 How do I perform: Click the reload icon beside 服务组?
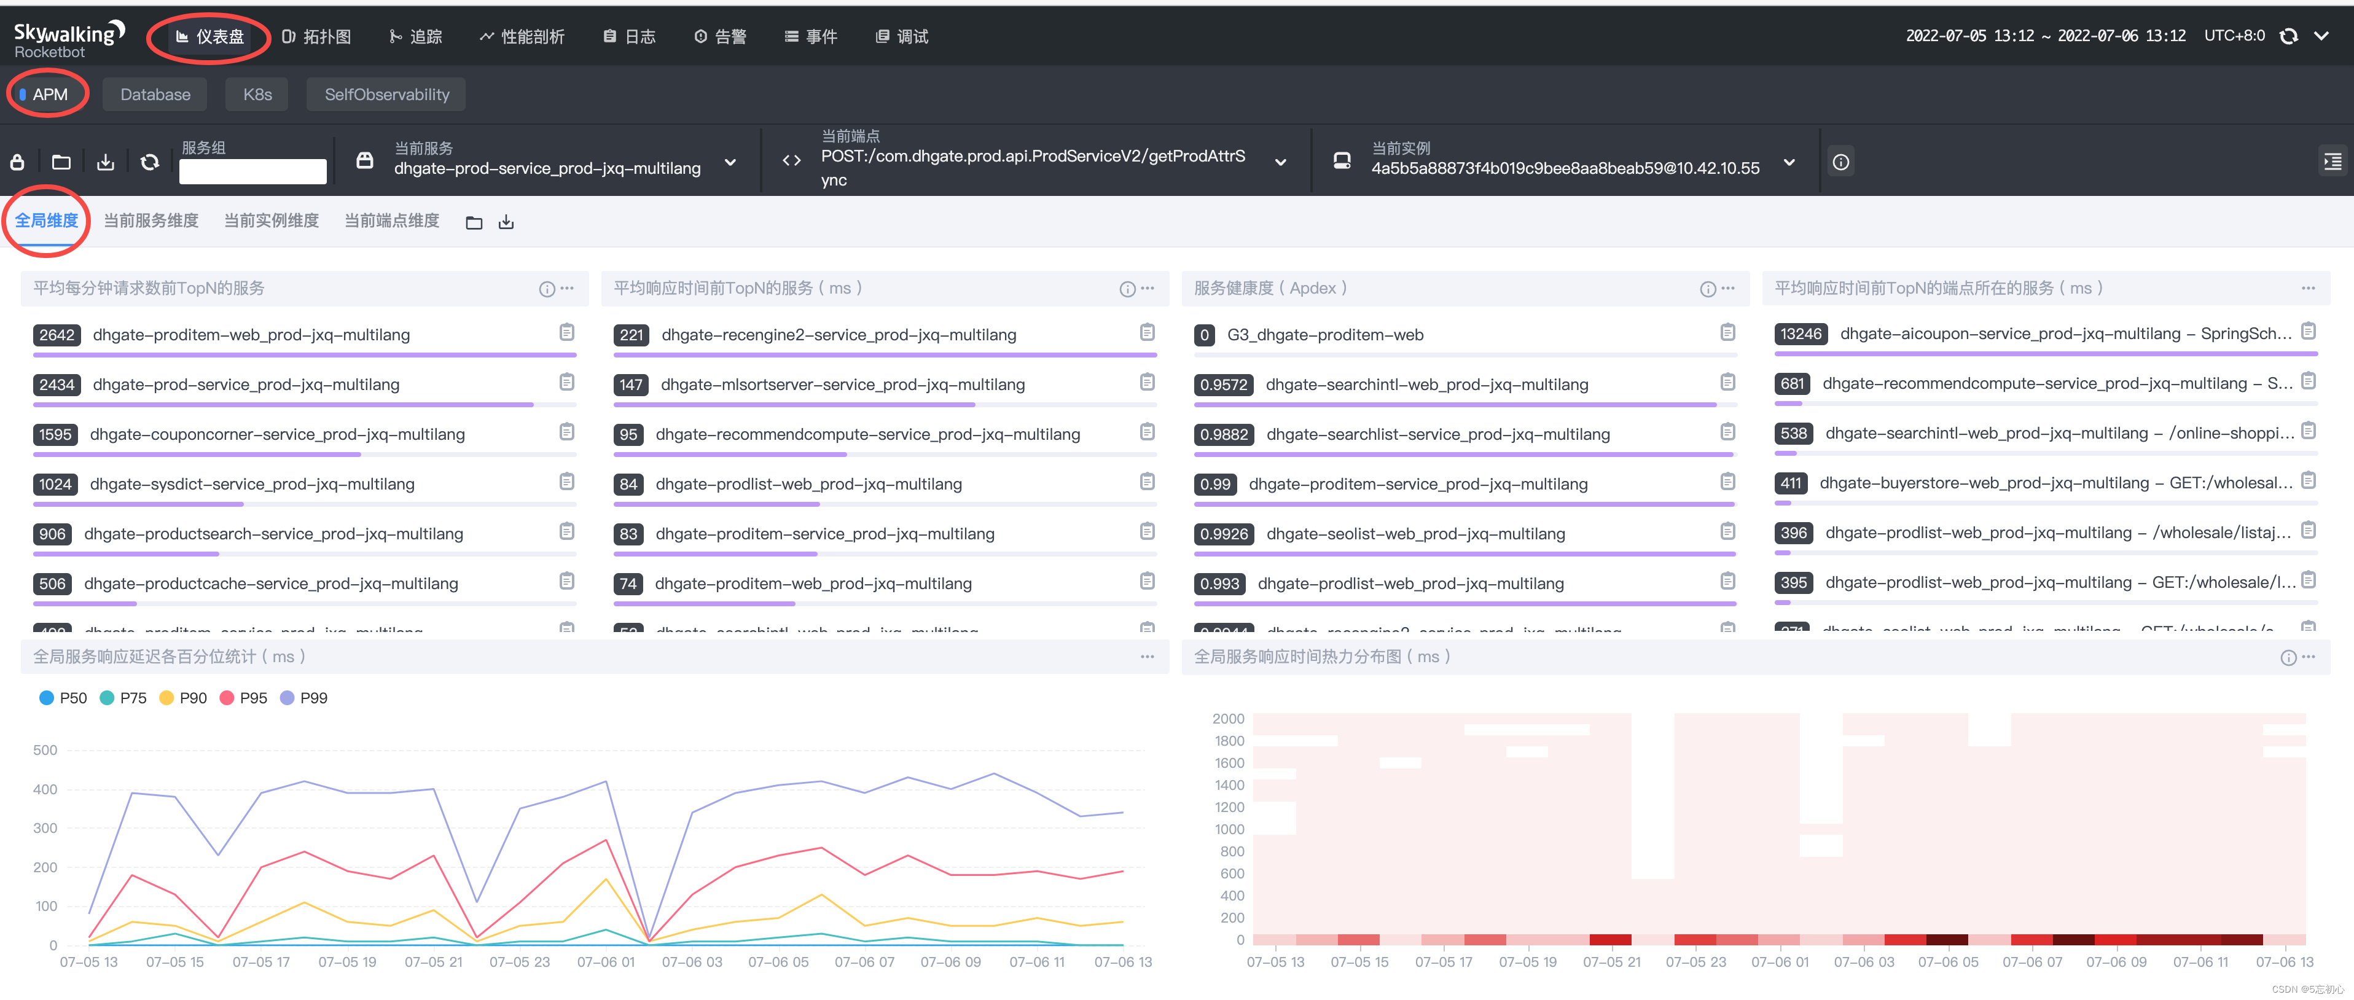click(x=150, y=162)
